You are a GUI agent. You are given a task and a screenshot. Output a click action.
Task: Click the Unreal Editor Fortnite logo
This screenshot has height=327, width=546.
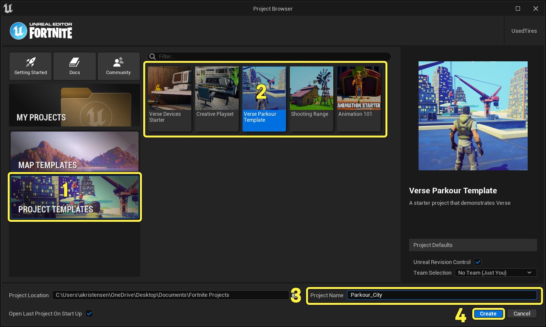[41, 31]
